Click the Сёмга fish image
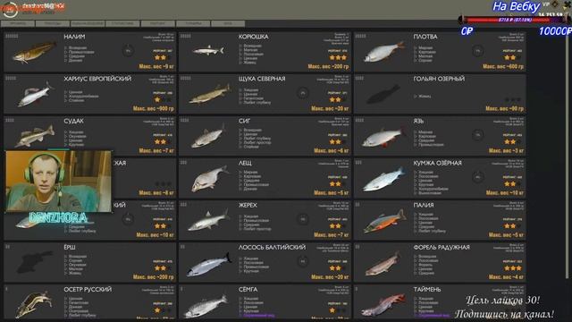Screen dimensions: 572x322 206,307
